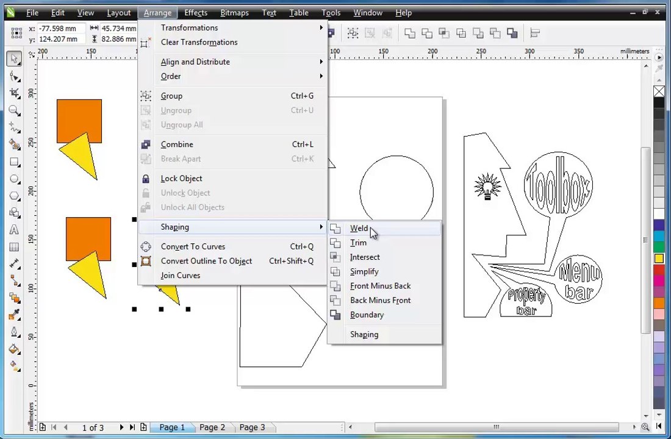Viewport: 671px width, 439px height.
Task: Click the Group icon on the property bar
Action: [x=353, y=33]
